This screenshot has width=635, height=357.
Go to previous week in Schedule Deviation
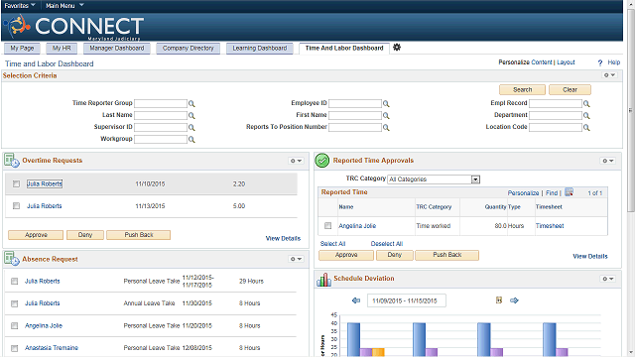coord(356,300)
